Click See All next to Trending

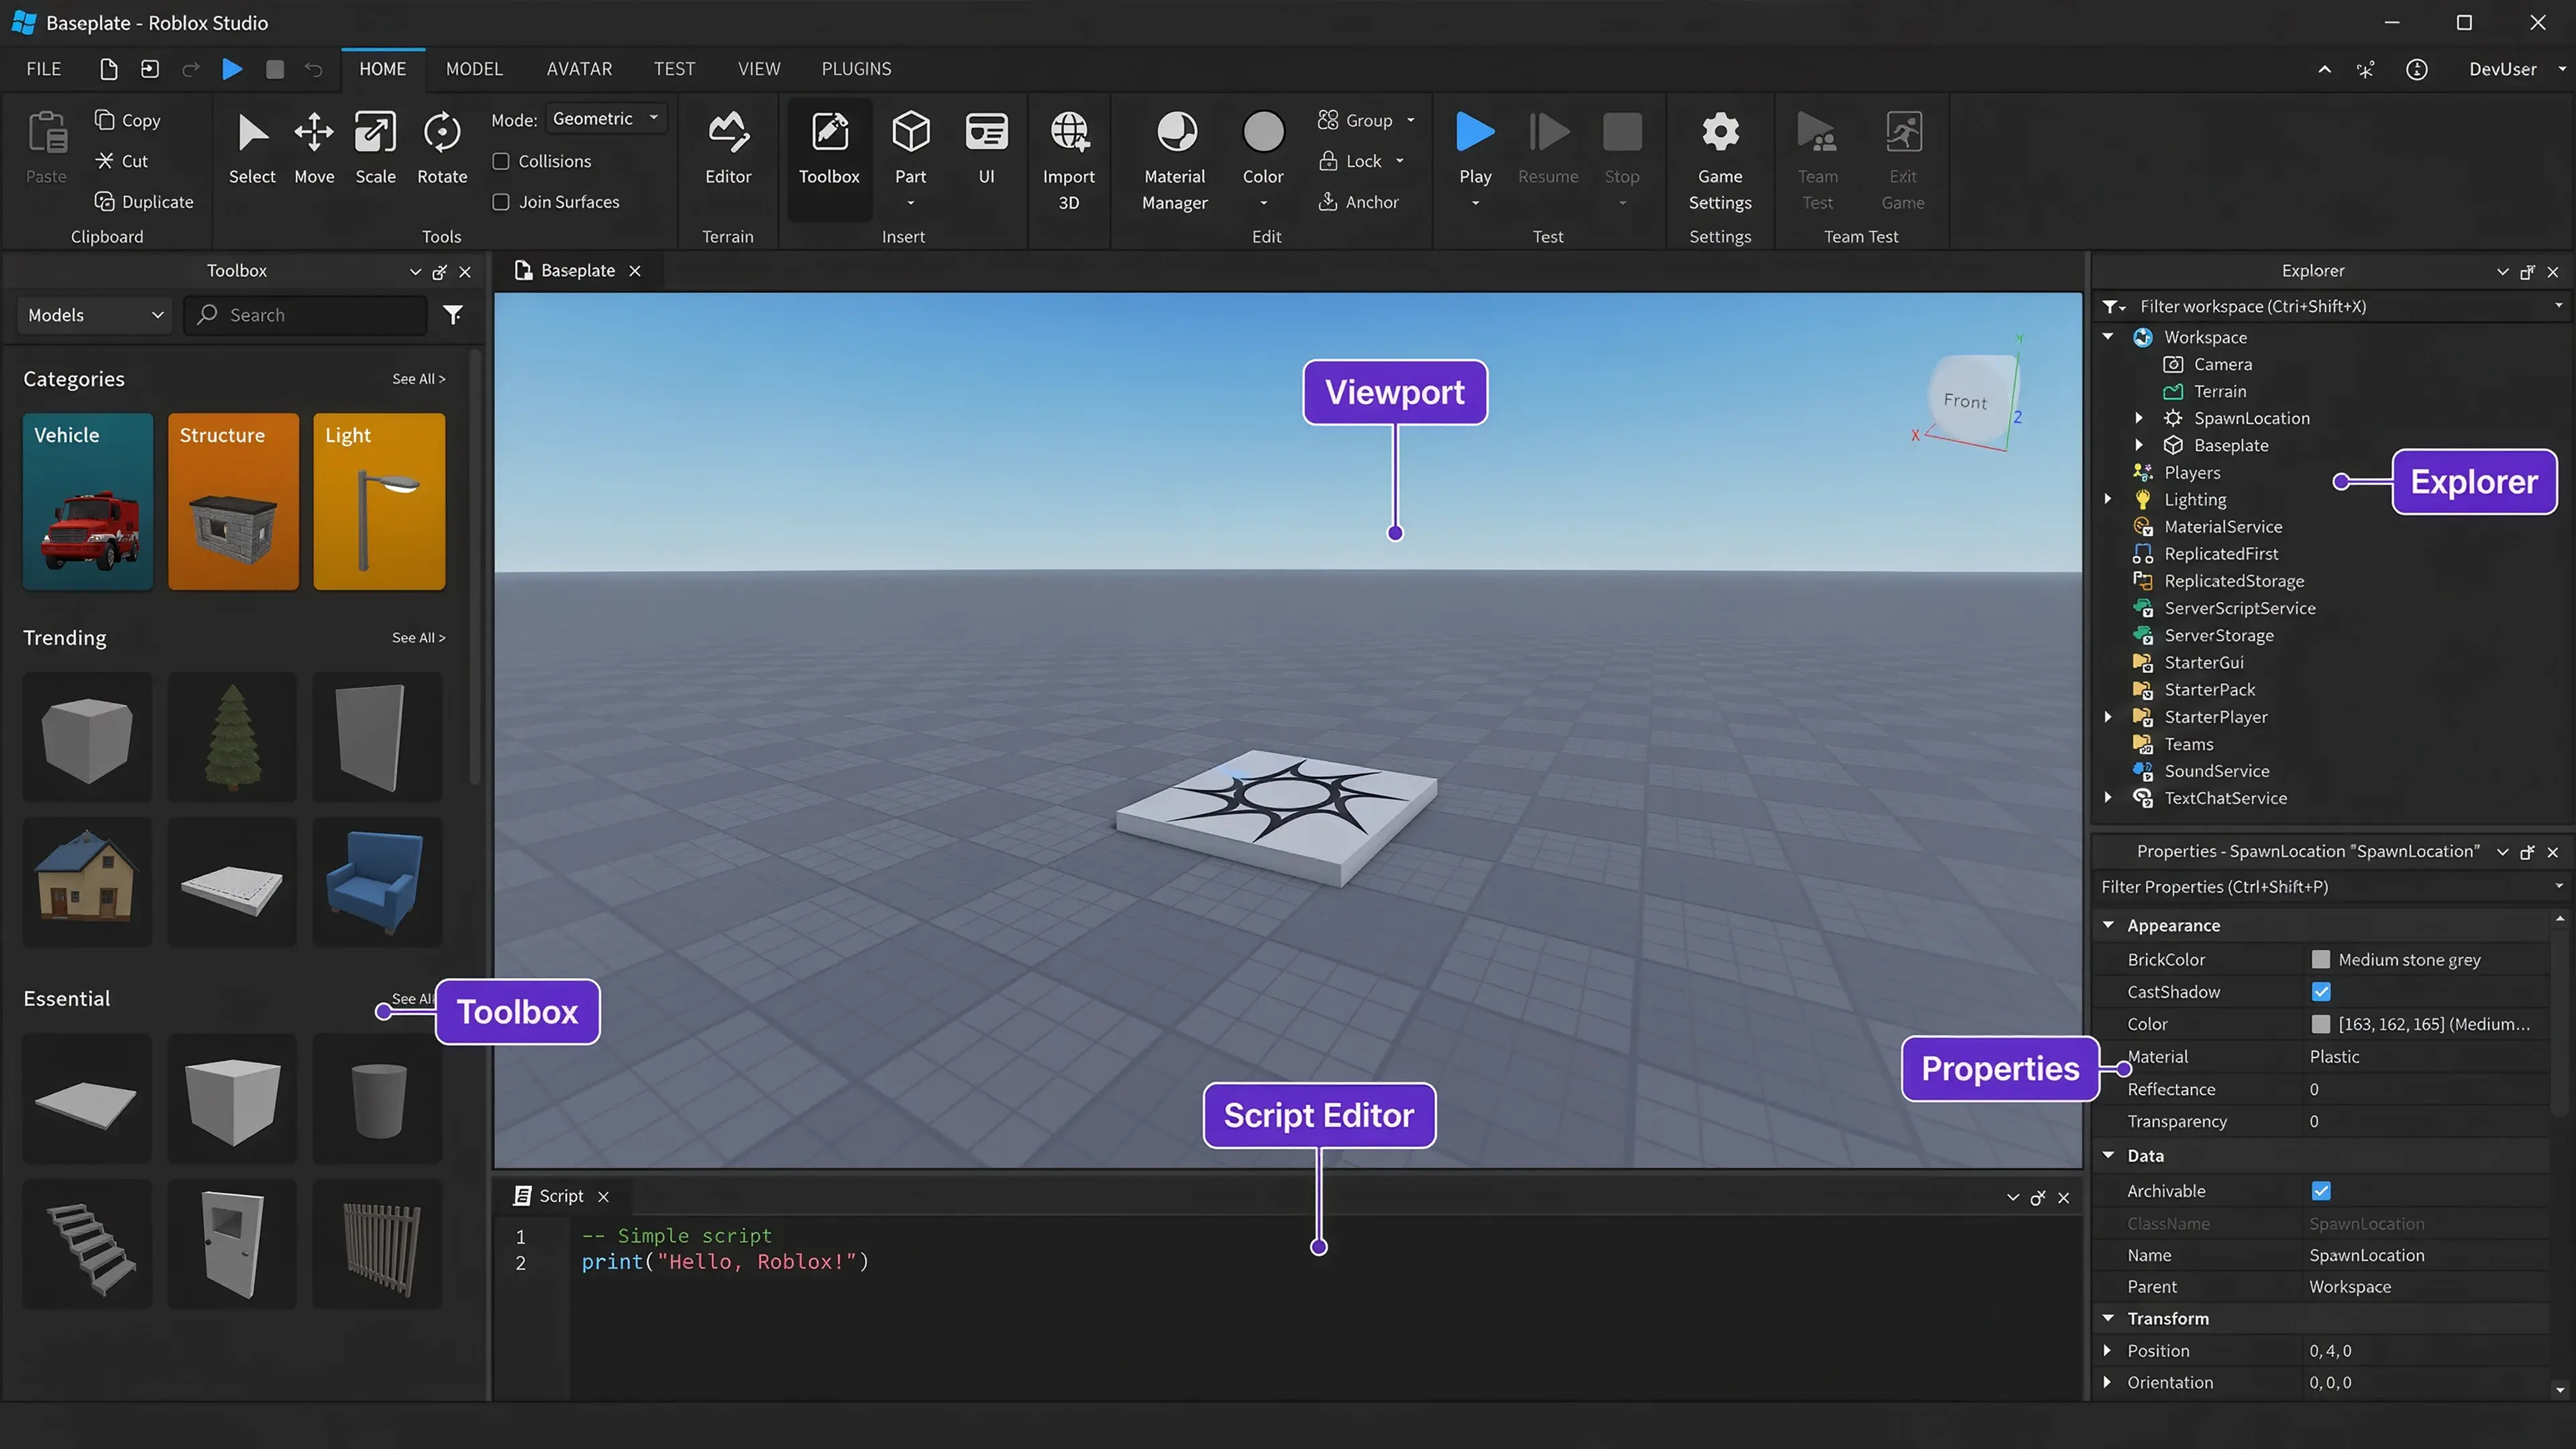click(418, 638)
